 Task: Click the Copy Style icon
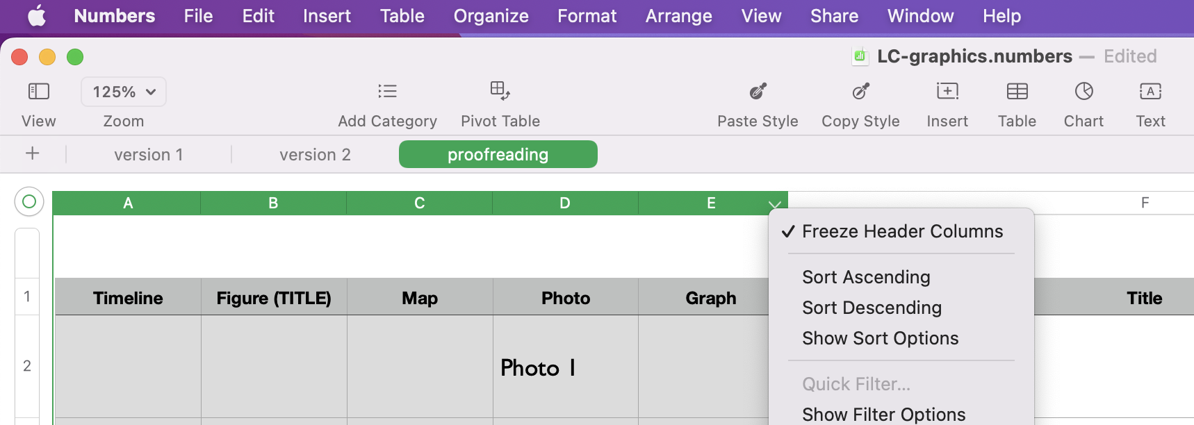click(x=860, y=92)
